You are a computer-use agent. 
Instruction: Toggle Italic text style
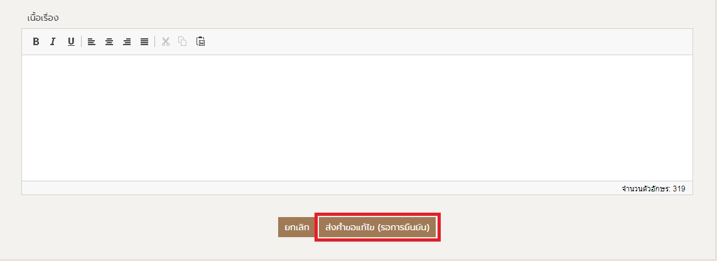point(53,41)
